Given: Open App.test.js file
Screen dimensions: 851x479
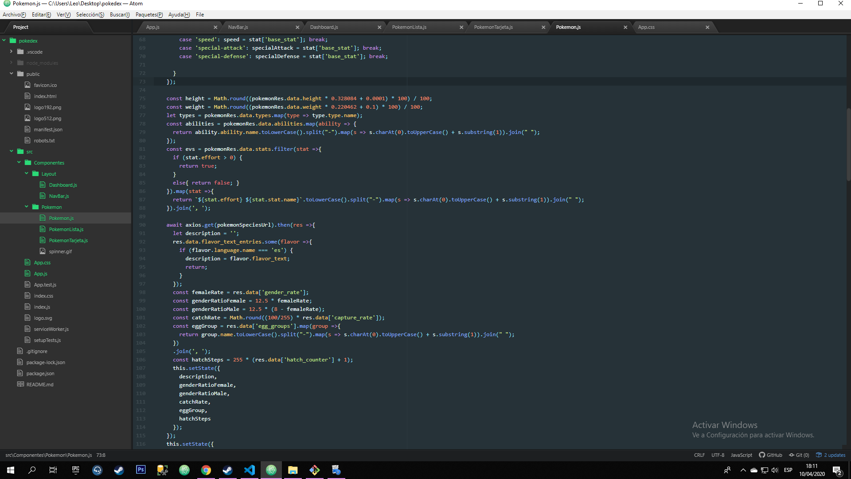Looking at the screenshot, I should [x=45, y=285].
